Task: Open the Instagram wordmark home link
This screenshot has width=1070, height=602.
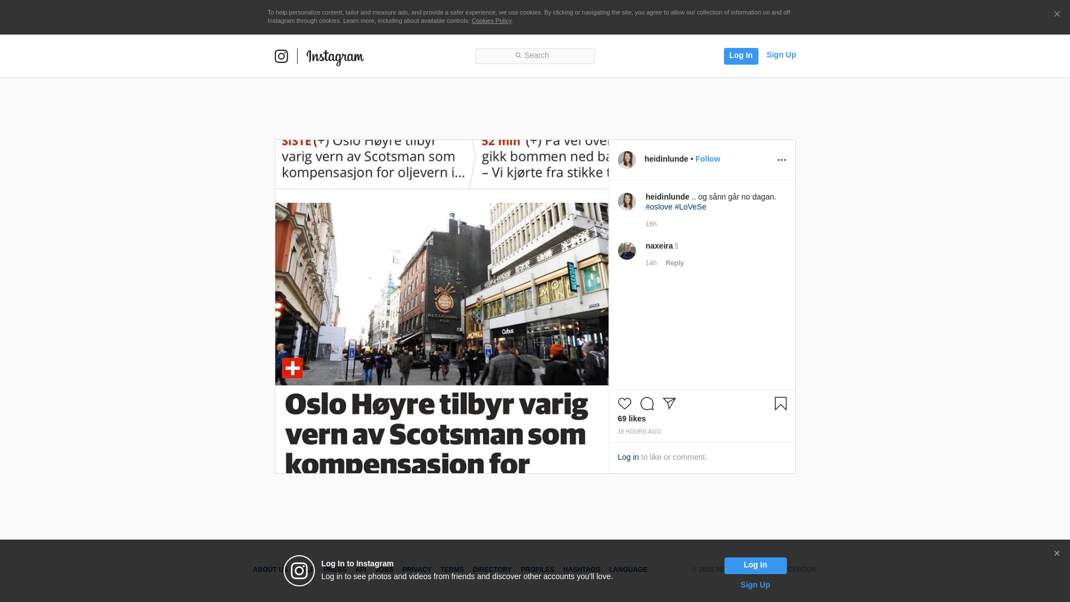Action: click(x=335, y=57)
